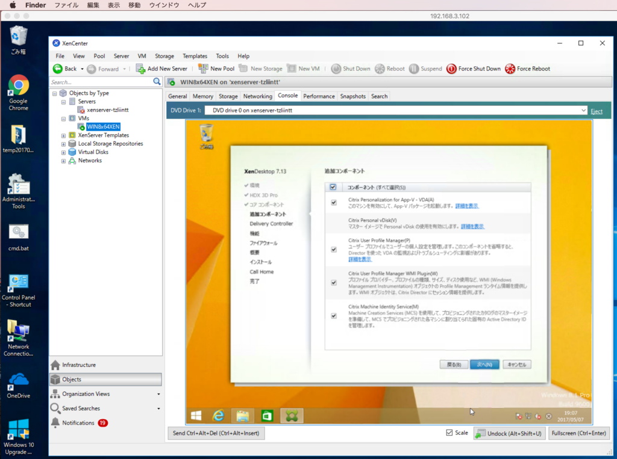Open the OneDrive desktop icon
617x459 pixels.
click(x=19, y=386)
